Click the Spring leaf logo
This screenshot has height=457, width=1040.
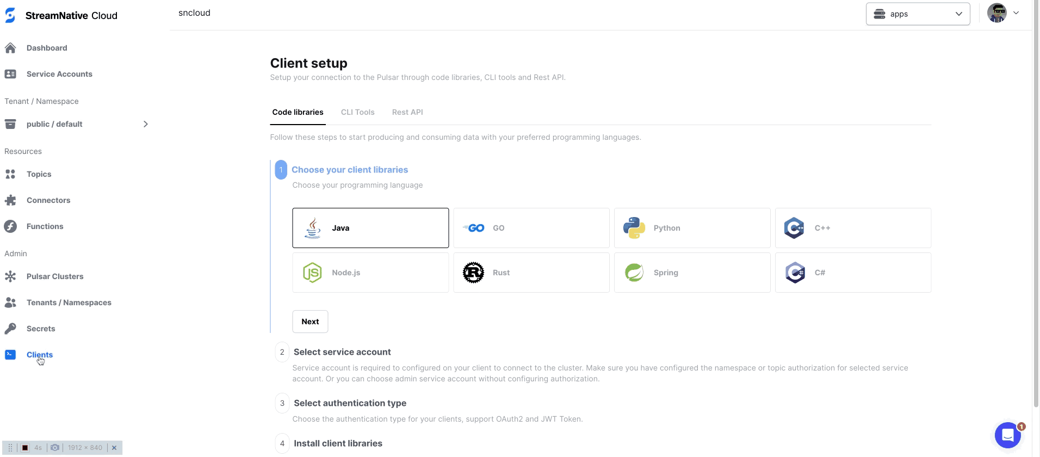634,273
